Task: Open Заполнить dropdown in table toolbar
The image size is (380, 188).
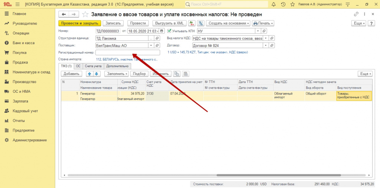Action: click(x=116, y=74)
